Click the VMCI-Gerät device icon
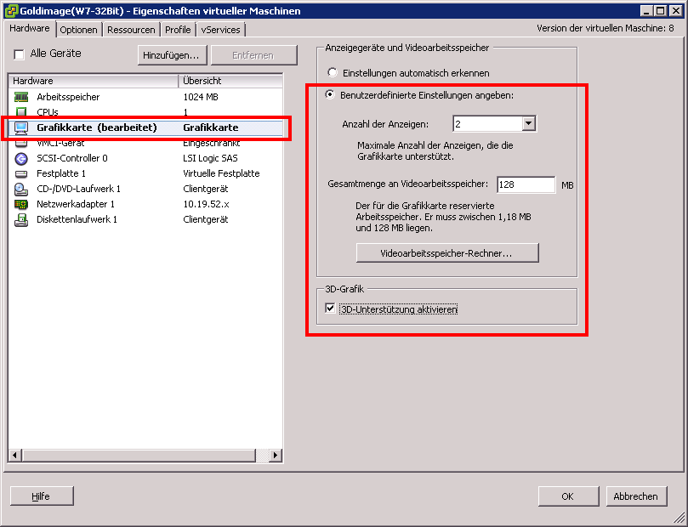The height and width of the screenshot is (527, 688). (21, 143)
